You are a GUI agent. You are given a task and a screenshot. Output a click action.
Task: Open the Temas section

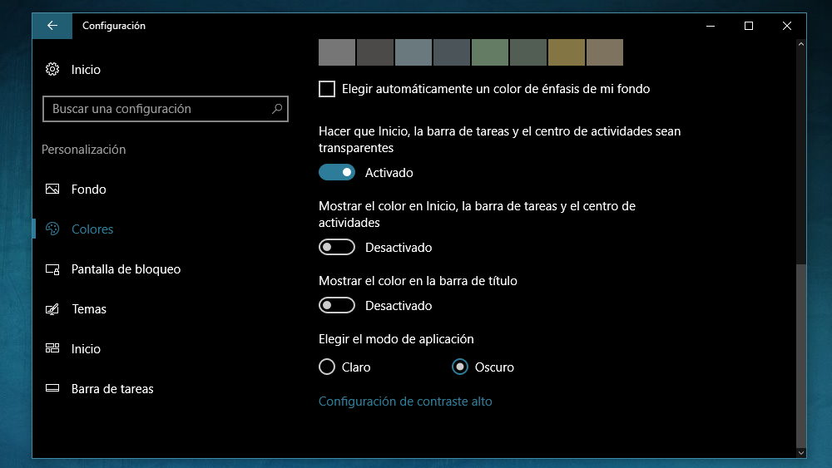(x=89, y=309)
